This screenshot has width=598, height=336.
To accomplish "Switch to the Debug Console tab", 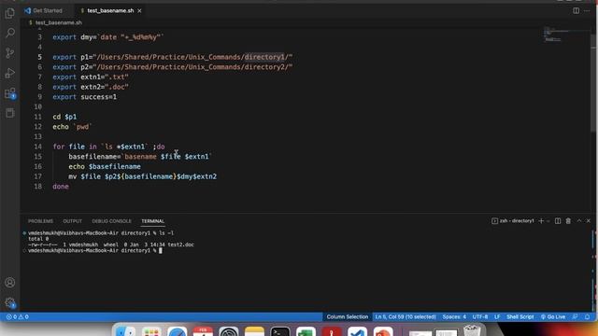I will click(x=111, y=221).
